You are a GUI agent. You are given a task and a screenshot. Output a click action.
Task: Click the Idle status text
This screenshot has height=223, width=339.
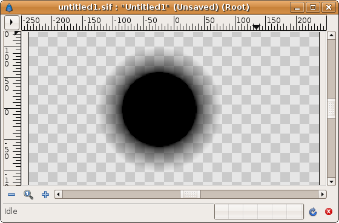pyautogui.click(x=11, y=212)
